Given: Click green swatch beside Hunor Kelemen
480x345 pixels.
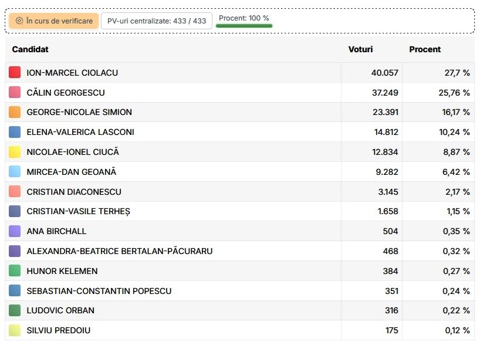Looking at the screenshot, I should (15, 271).
